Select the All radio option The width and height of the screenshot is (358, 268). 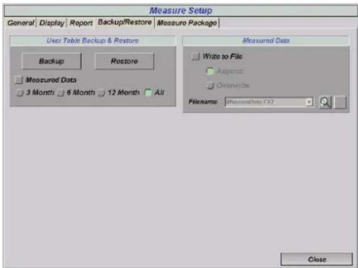148,93
